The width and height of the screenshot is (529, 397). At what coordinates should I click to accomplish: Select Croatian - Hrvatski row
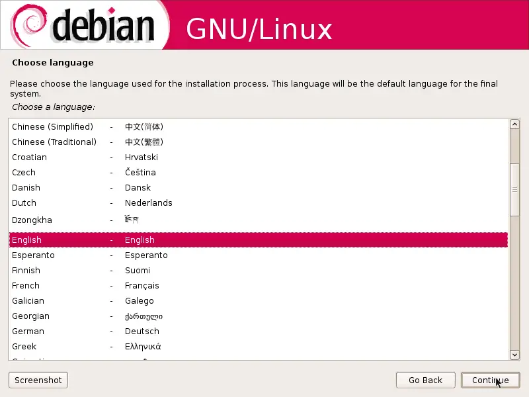pos(259,157)
